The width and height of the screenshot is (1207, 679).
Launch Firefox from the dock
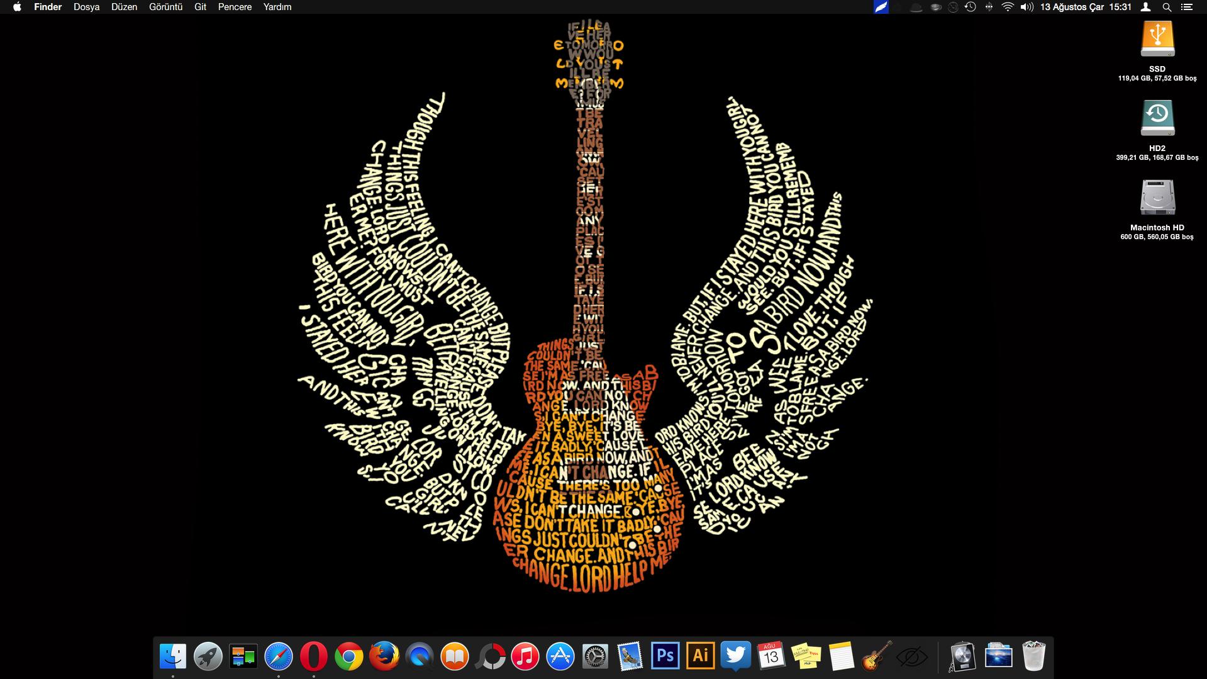coord(384,657)
